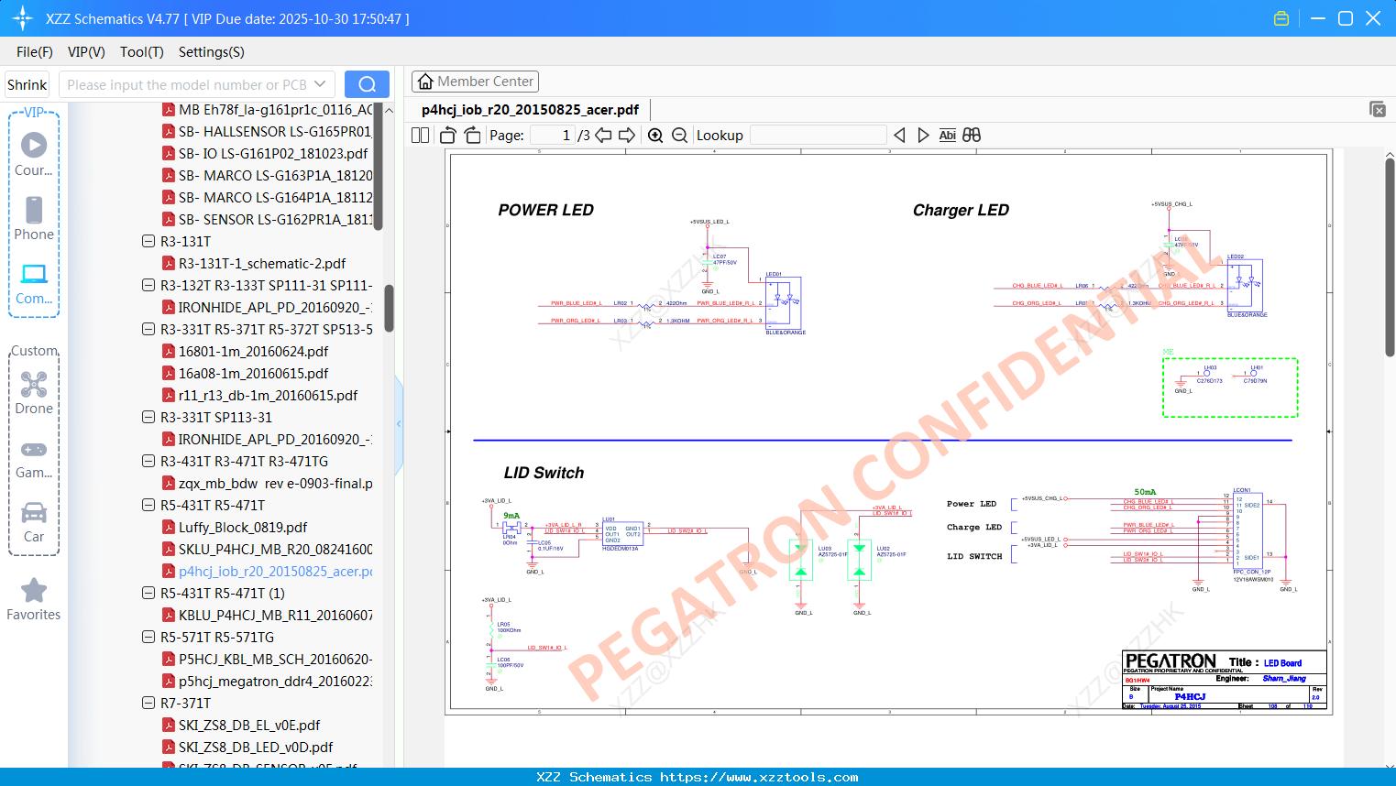Open the model number dropdown arrow

point(320,84)
